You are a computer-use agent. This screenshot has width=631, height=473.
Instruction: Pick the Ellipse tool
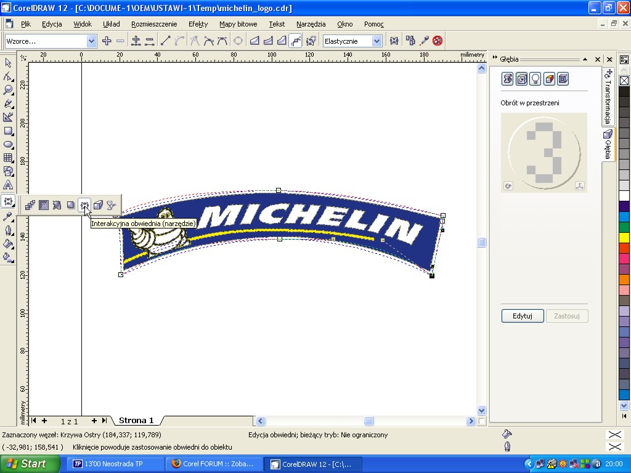[x=8, y=144]
